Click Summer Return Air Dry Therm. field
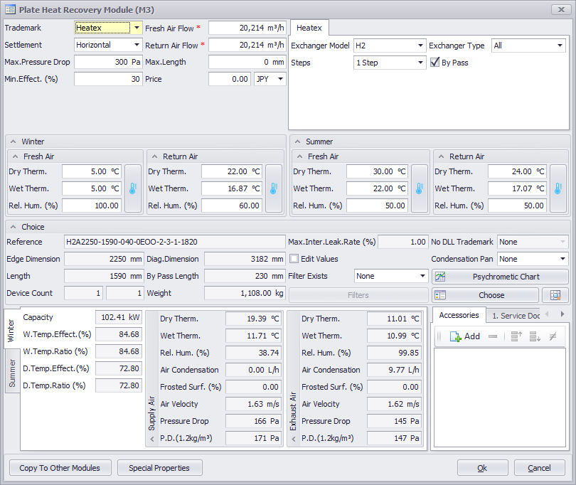 pos(517,171)
